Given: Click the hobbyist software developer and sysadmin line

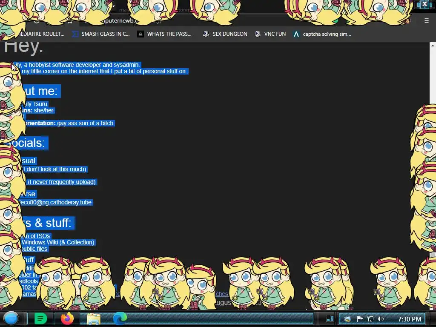Looking at the screenshot, I should tap(77, 65).
